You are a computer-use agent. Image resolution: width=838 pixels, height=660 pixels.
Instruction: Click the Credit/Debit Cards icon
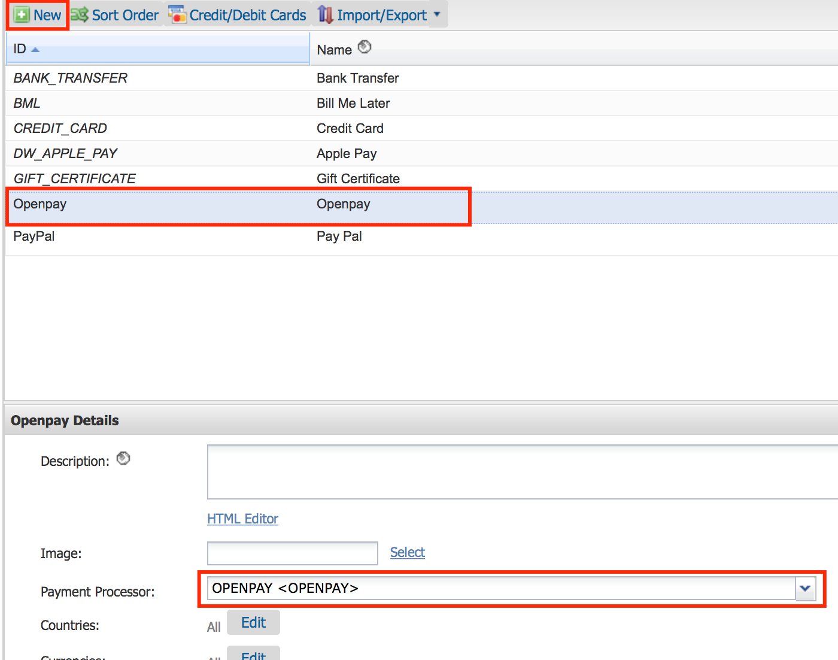pyautogui.click(x=177, y=15)
